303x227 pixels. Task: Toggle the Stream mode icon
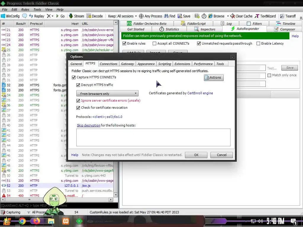pos(71,16)
